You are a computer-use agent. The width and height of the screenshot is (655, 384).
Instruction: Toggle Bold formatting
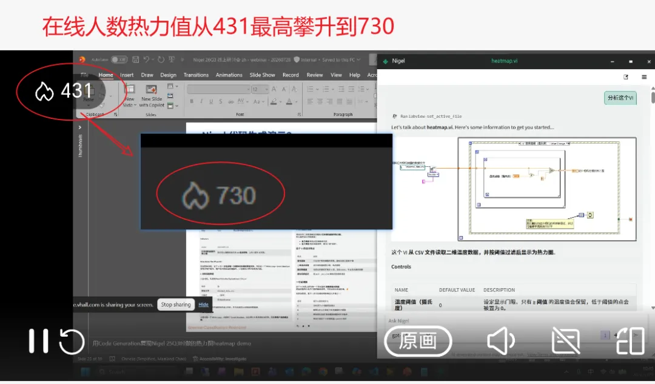pyautogui.click(x=191, y=101)
